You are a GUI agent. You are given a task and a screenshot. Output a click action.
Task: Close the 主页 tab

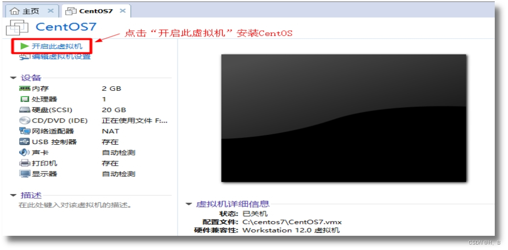coord(51,11)
